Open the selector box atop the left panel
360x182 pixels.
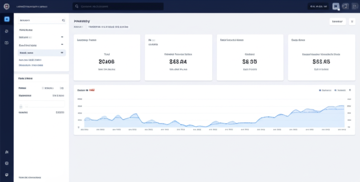(x=42, y=20)
